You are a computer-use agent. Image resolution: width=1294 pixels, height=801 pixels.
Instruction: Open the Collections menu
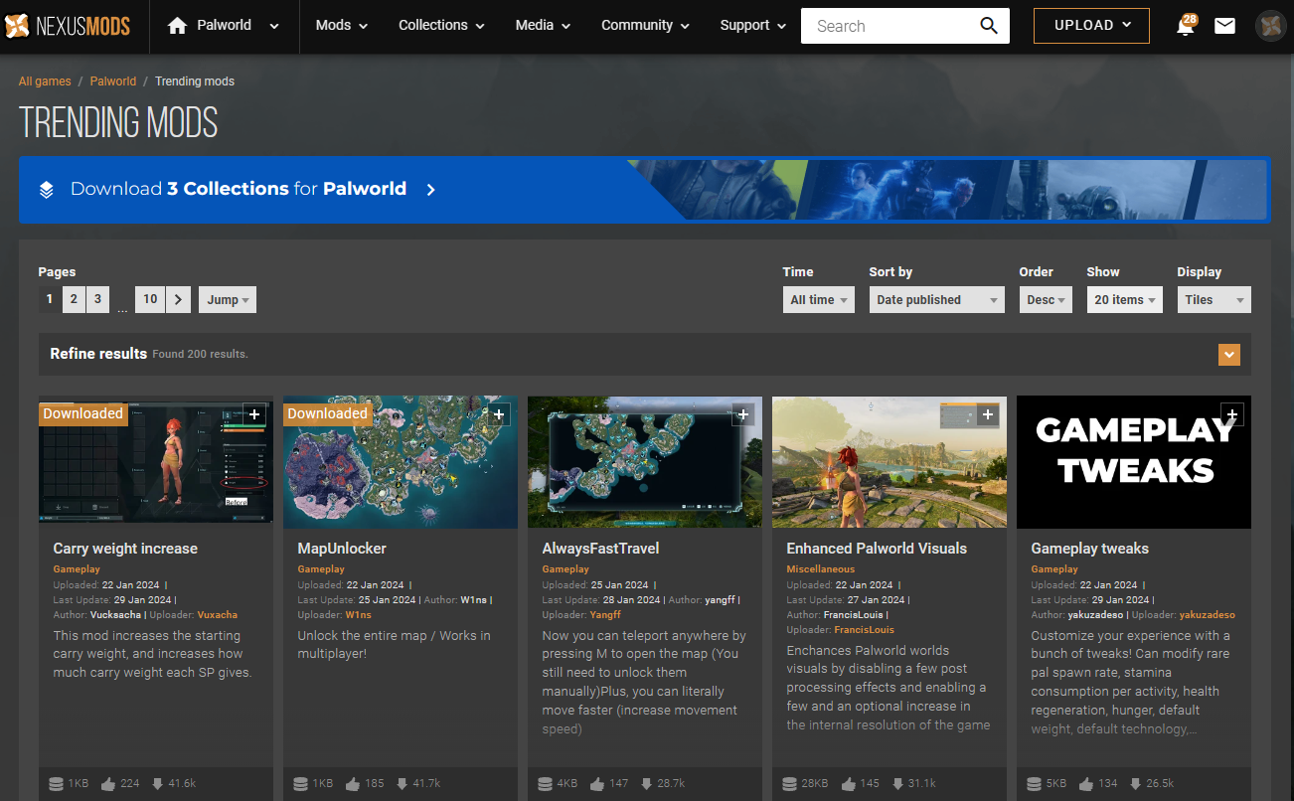pos(441,26)
